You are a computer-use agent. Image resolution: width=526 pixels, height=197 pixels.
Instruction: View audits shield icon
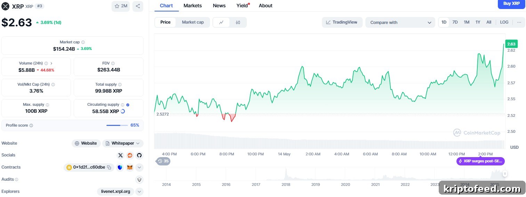139,180
